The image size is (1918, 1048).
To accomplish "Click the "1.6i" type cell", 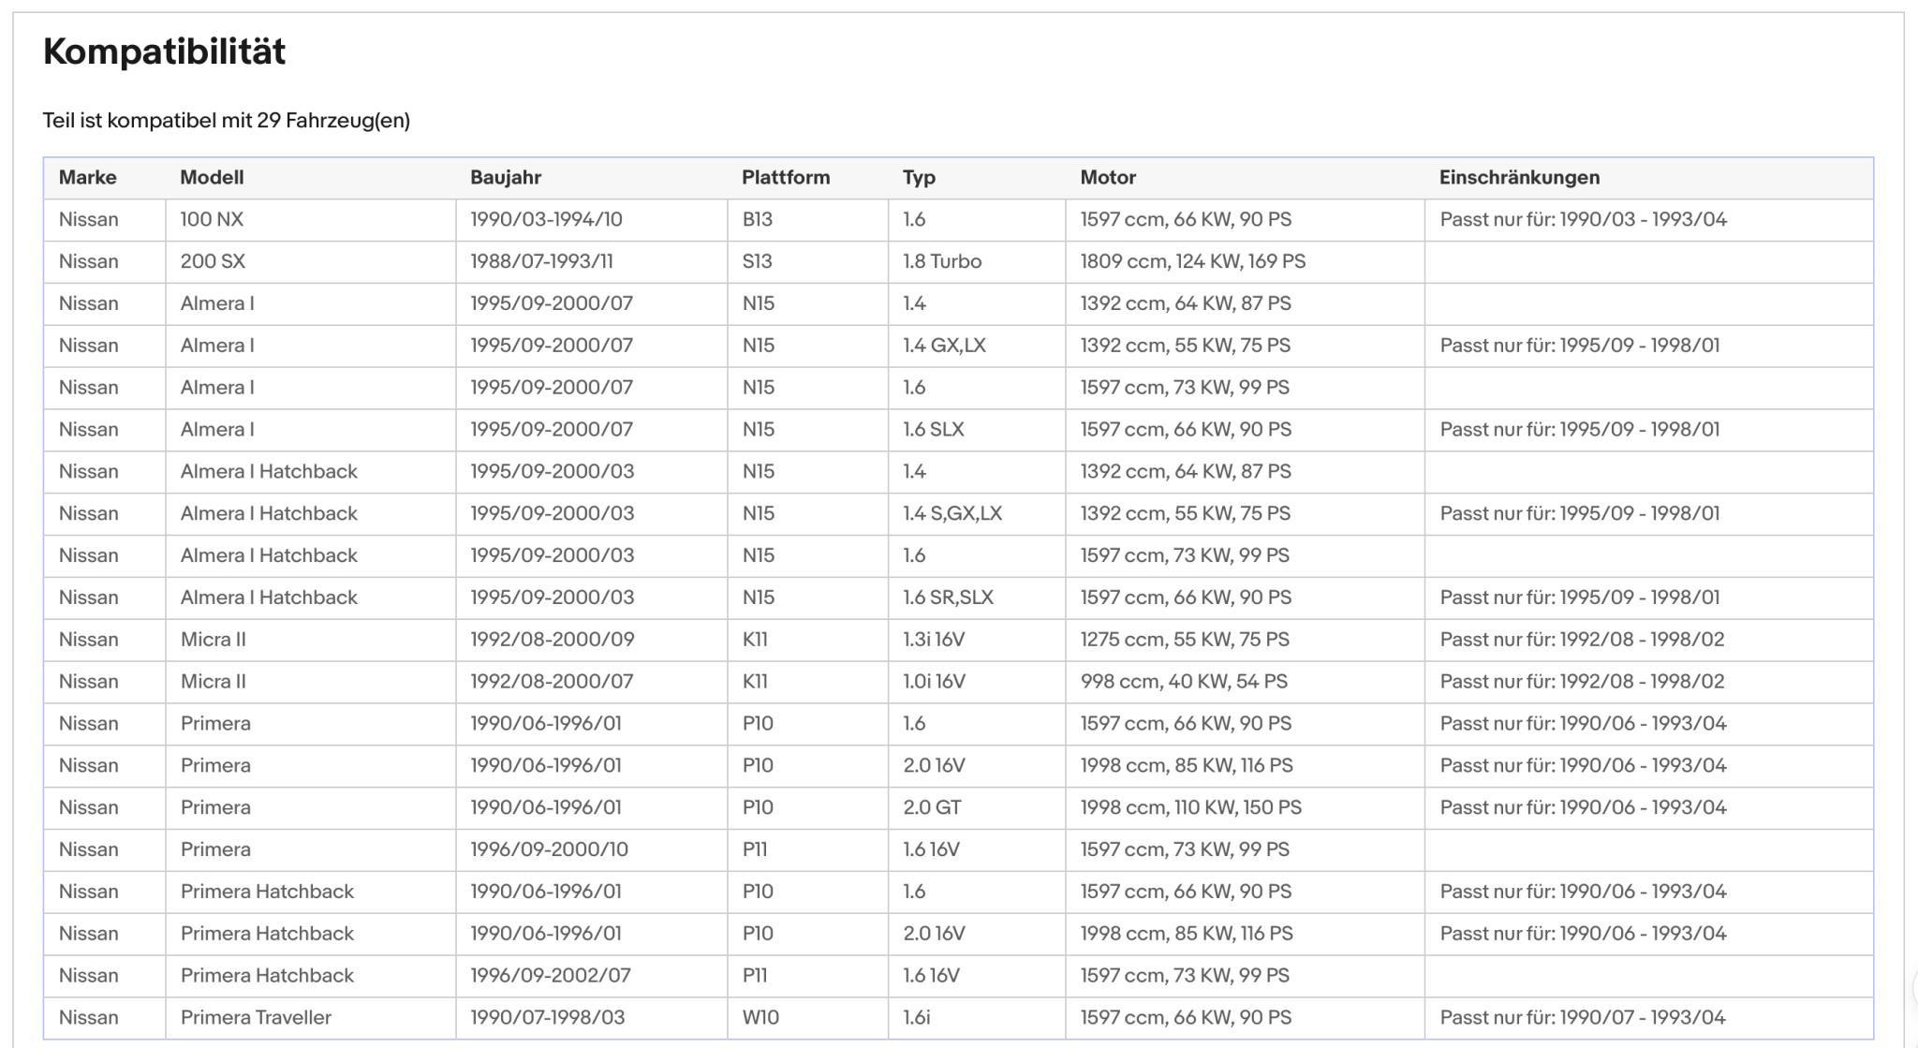I will point(917,1017).
